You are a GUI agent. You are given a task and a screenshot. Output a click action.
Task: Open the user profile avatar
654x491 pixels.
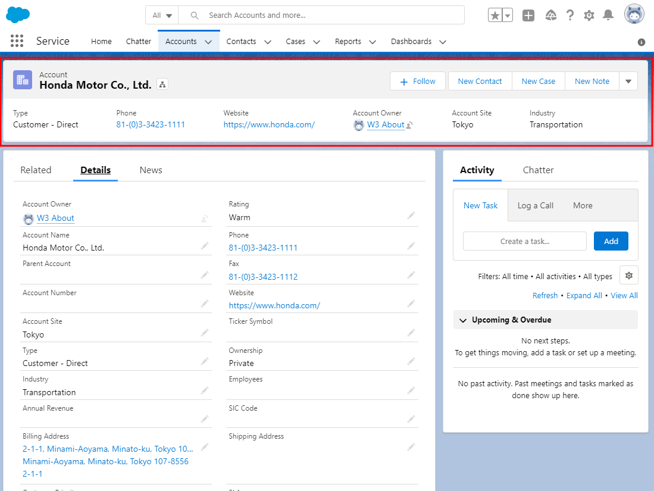[634, 14]
